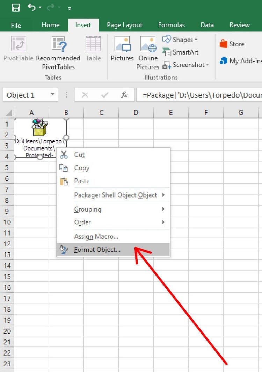Open Recommended PivotTables
Image resolution: width=262 pixels, height=372 pixels.
tap(58, 51)
